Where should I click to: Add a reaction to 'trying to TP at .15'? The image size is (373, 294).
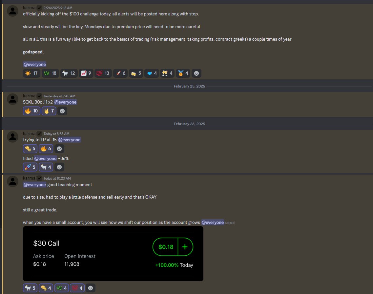59,148
